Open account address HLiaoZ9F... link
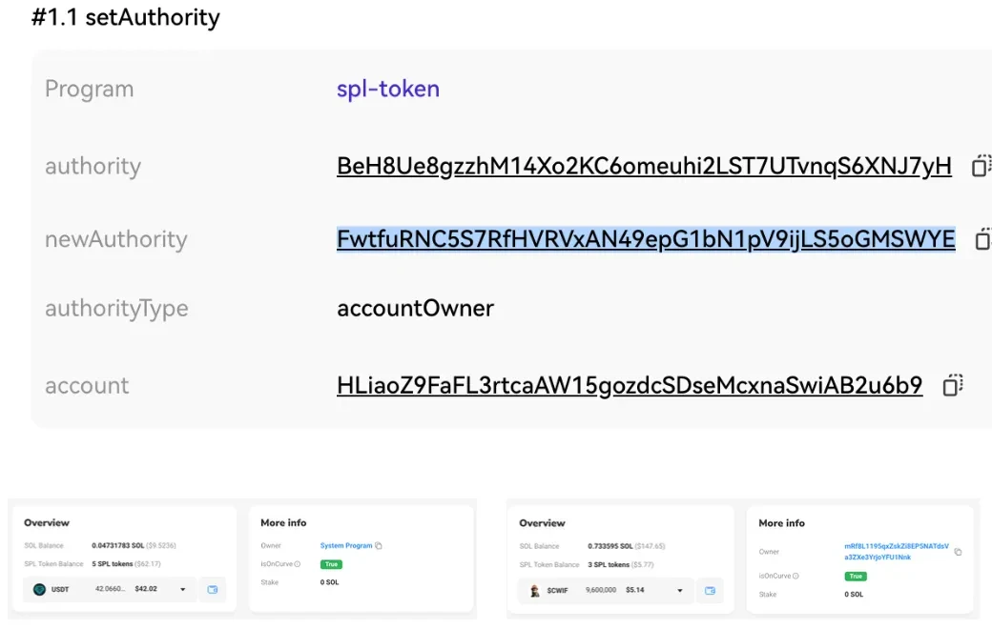Image resolution: width=992 pixels, height=629 pixels. click(630, 385)
